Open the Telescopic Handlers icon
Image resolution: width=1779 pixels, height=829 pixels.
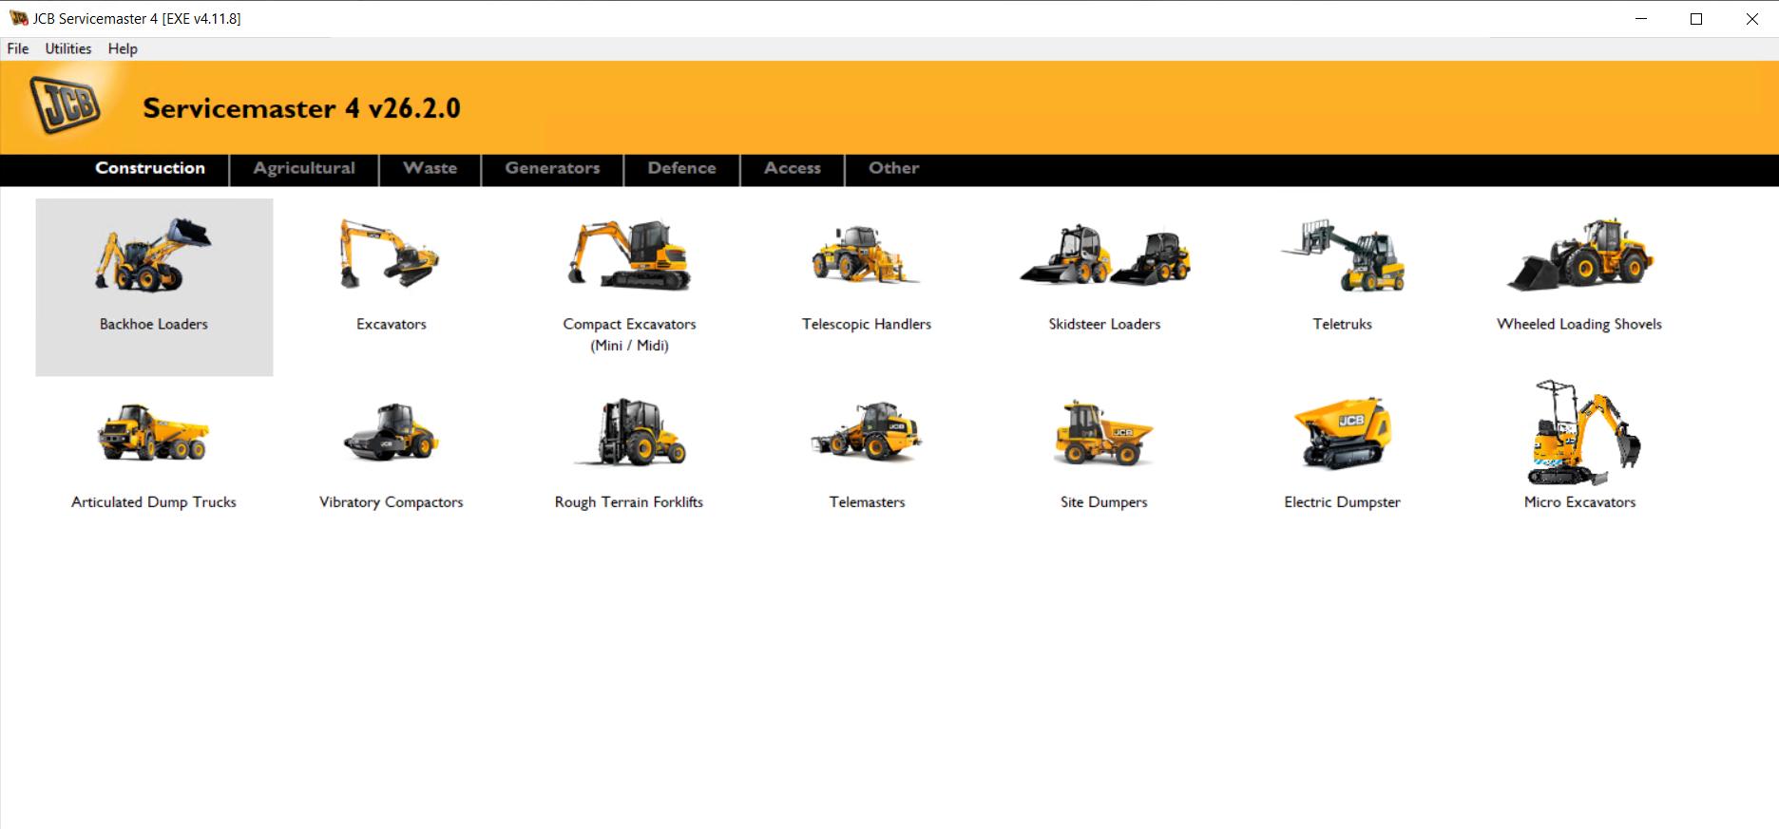[866, 254]
